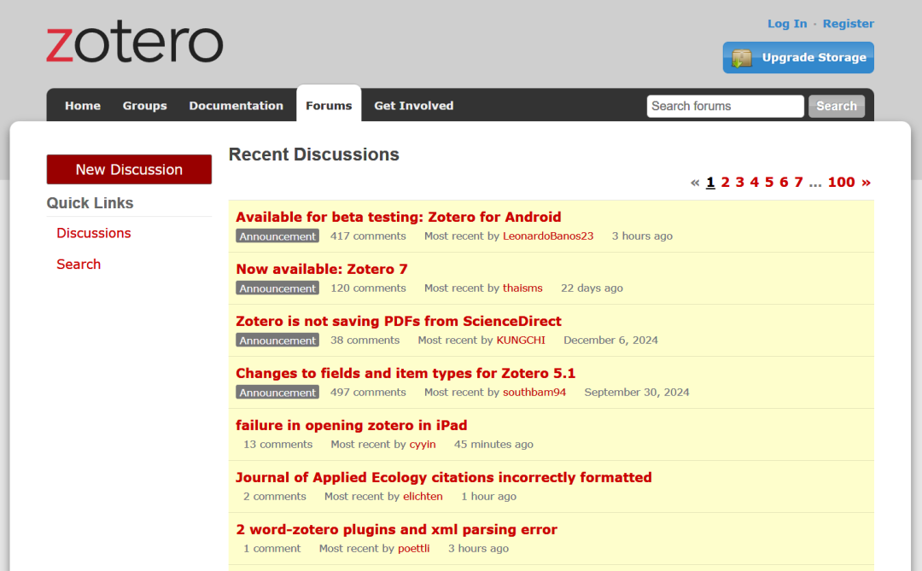
Task: Open Search in Quick Links sidebar
Action: pos(79,265)
